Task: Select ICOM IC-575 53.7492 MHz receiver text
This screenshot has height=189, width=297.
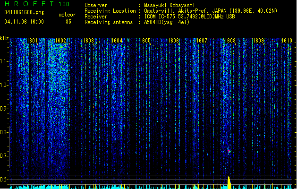Action: click(x=189, y=17)
